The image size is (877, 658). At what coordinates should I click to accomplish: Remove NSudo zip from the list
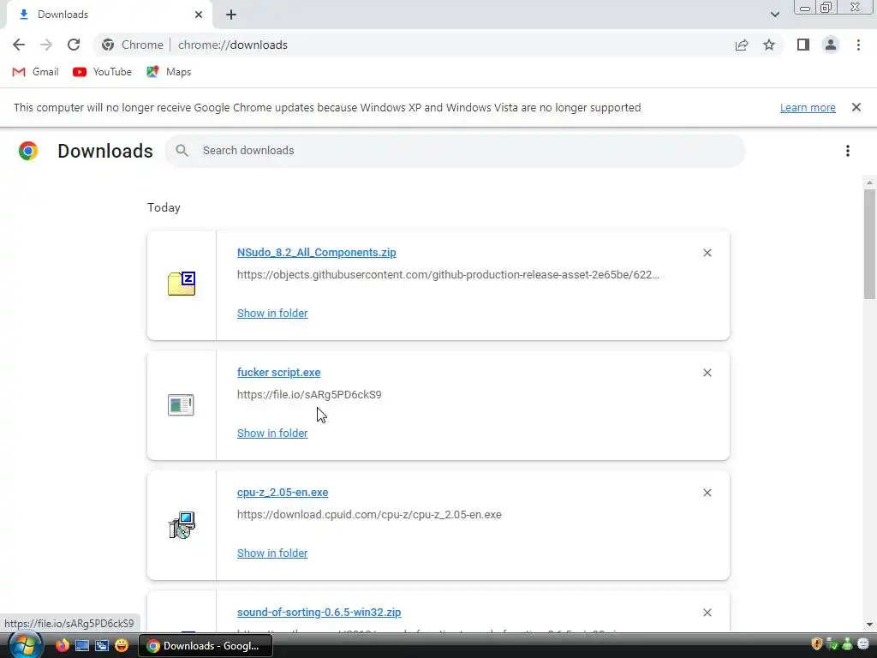(707, 253)
